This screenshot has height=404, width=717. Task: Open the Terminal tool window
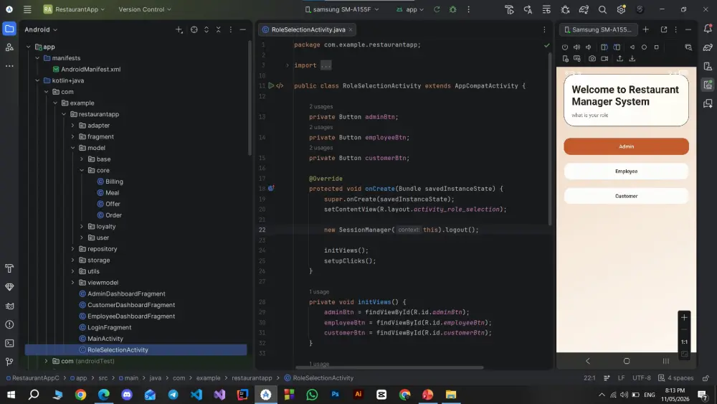pyautogui.click(x=9, y=343)
